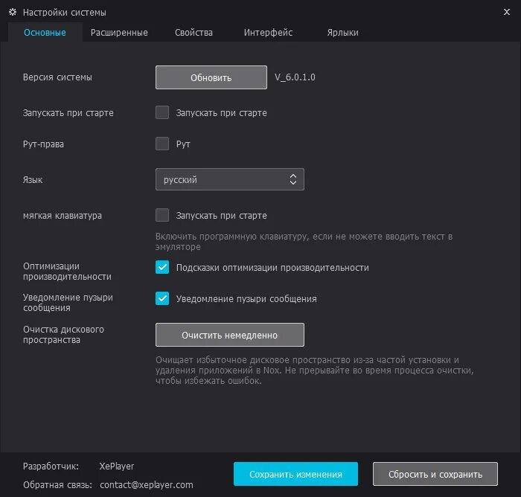The height and width of the screenshot is (497, 521).
Task: Click the Настройки системы window title
Action: (65, 13)
